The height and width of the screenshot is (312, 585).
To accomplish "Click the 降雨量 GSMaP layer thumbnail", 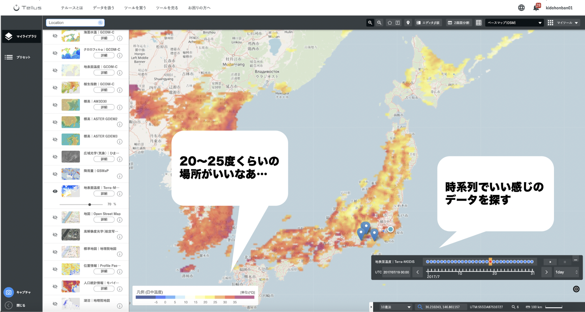I will (71, 174).
